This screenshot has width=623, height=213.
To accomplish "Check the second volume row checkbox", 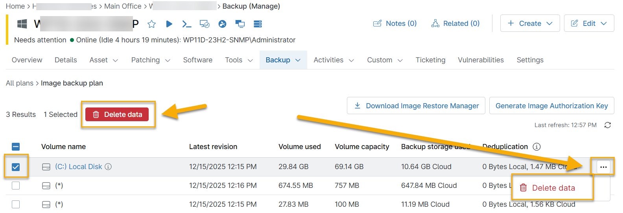I will tap(16, 186).
